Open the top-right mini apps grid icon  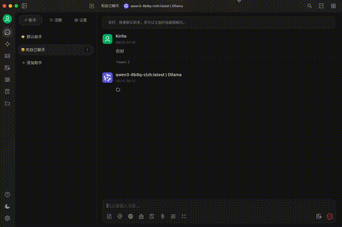[x=333, y=6]
